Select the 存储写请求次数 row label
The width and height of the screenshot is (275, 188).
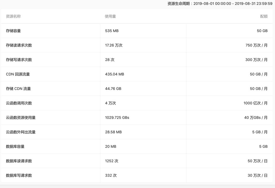(x=19, y=60)
